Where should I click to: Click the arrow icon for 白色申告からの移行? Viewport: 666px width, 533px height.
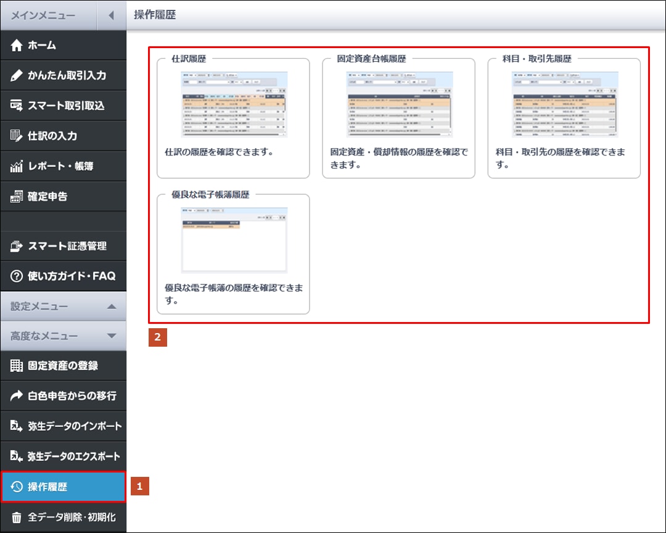tap(16, 395)
